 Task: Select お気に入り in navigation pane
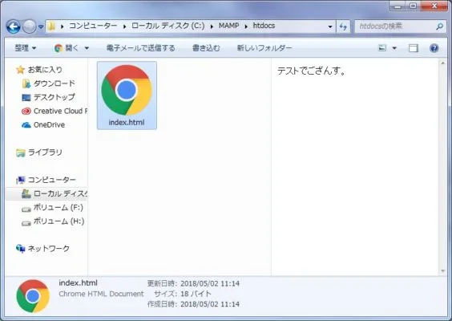pos(45,70)
